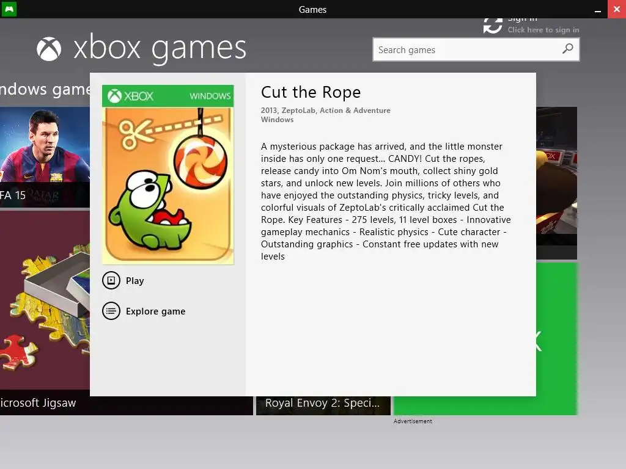
Task: Click the game description paragraph
Action: 386,202
